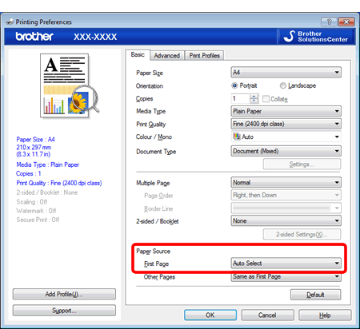Click the color icon in Colour / Mono box

(x=237, y=137)
